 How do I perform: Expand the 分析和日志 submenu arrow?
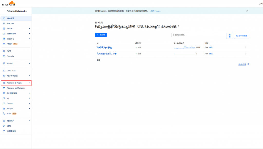(x=29, y=34)
